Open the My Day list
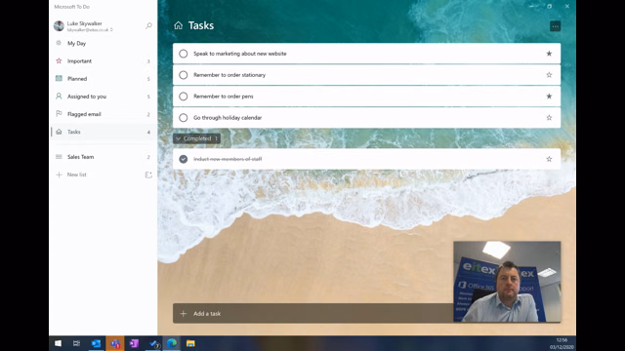625x351 pixels. (x=104, y=43)
